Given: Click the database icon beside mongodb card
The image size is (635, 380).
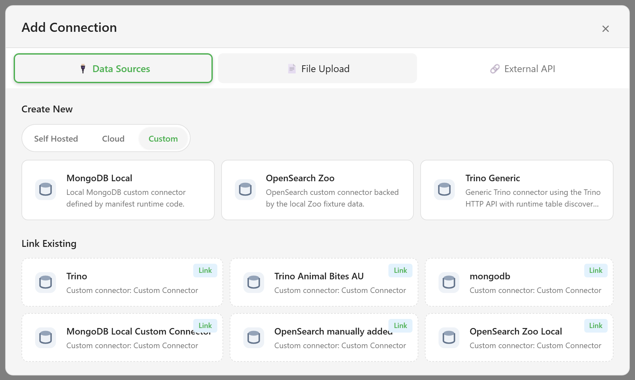Looking at the screenshot, I should 449,283.
